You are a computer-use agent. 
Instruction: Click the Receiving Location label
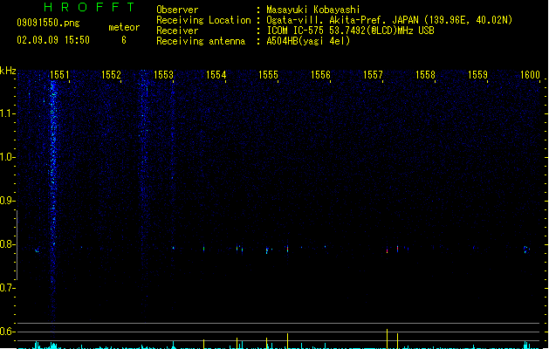pos(203,20)
